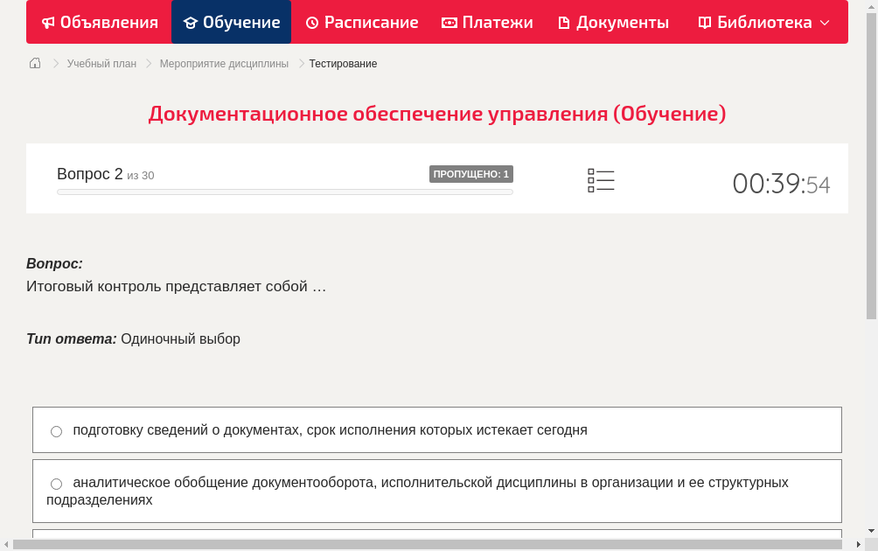Click the Библиотека book icon
This screenshot has height=551, width=878.
tap(704, 22)
